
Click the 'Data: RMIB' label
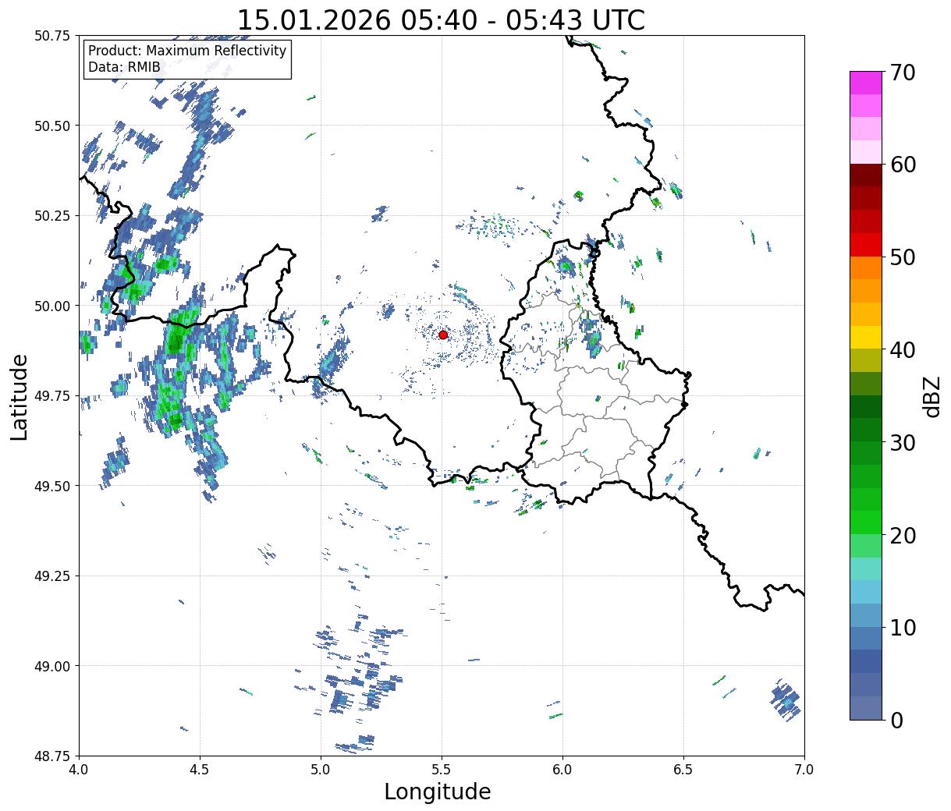pos(124,67)
